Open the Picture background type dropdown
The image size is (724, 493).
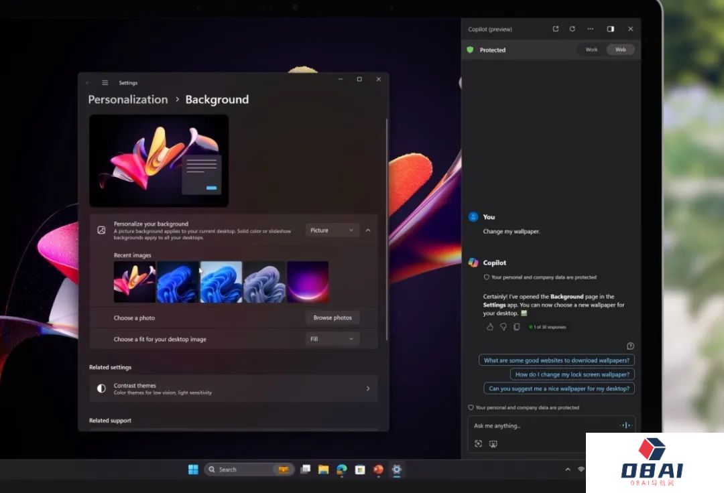(332, 230)
